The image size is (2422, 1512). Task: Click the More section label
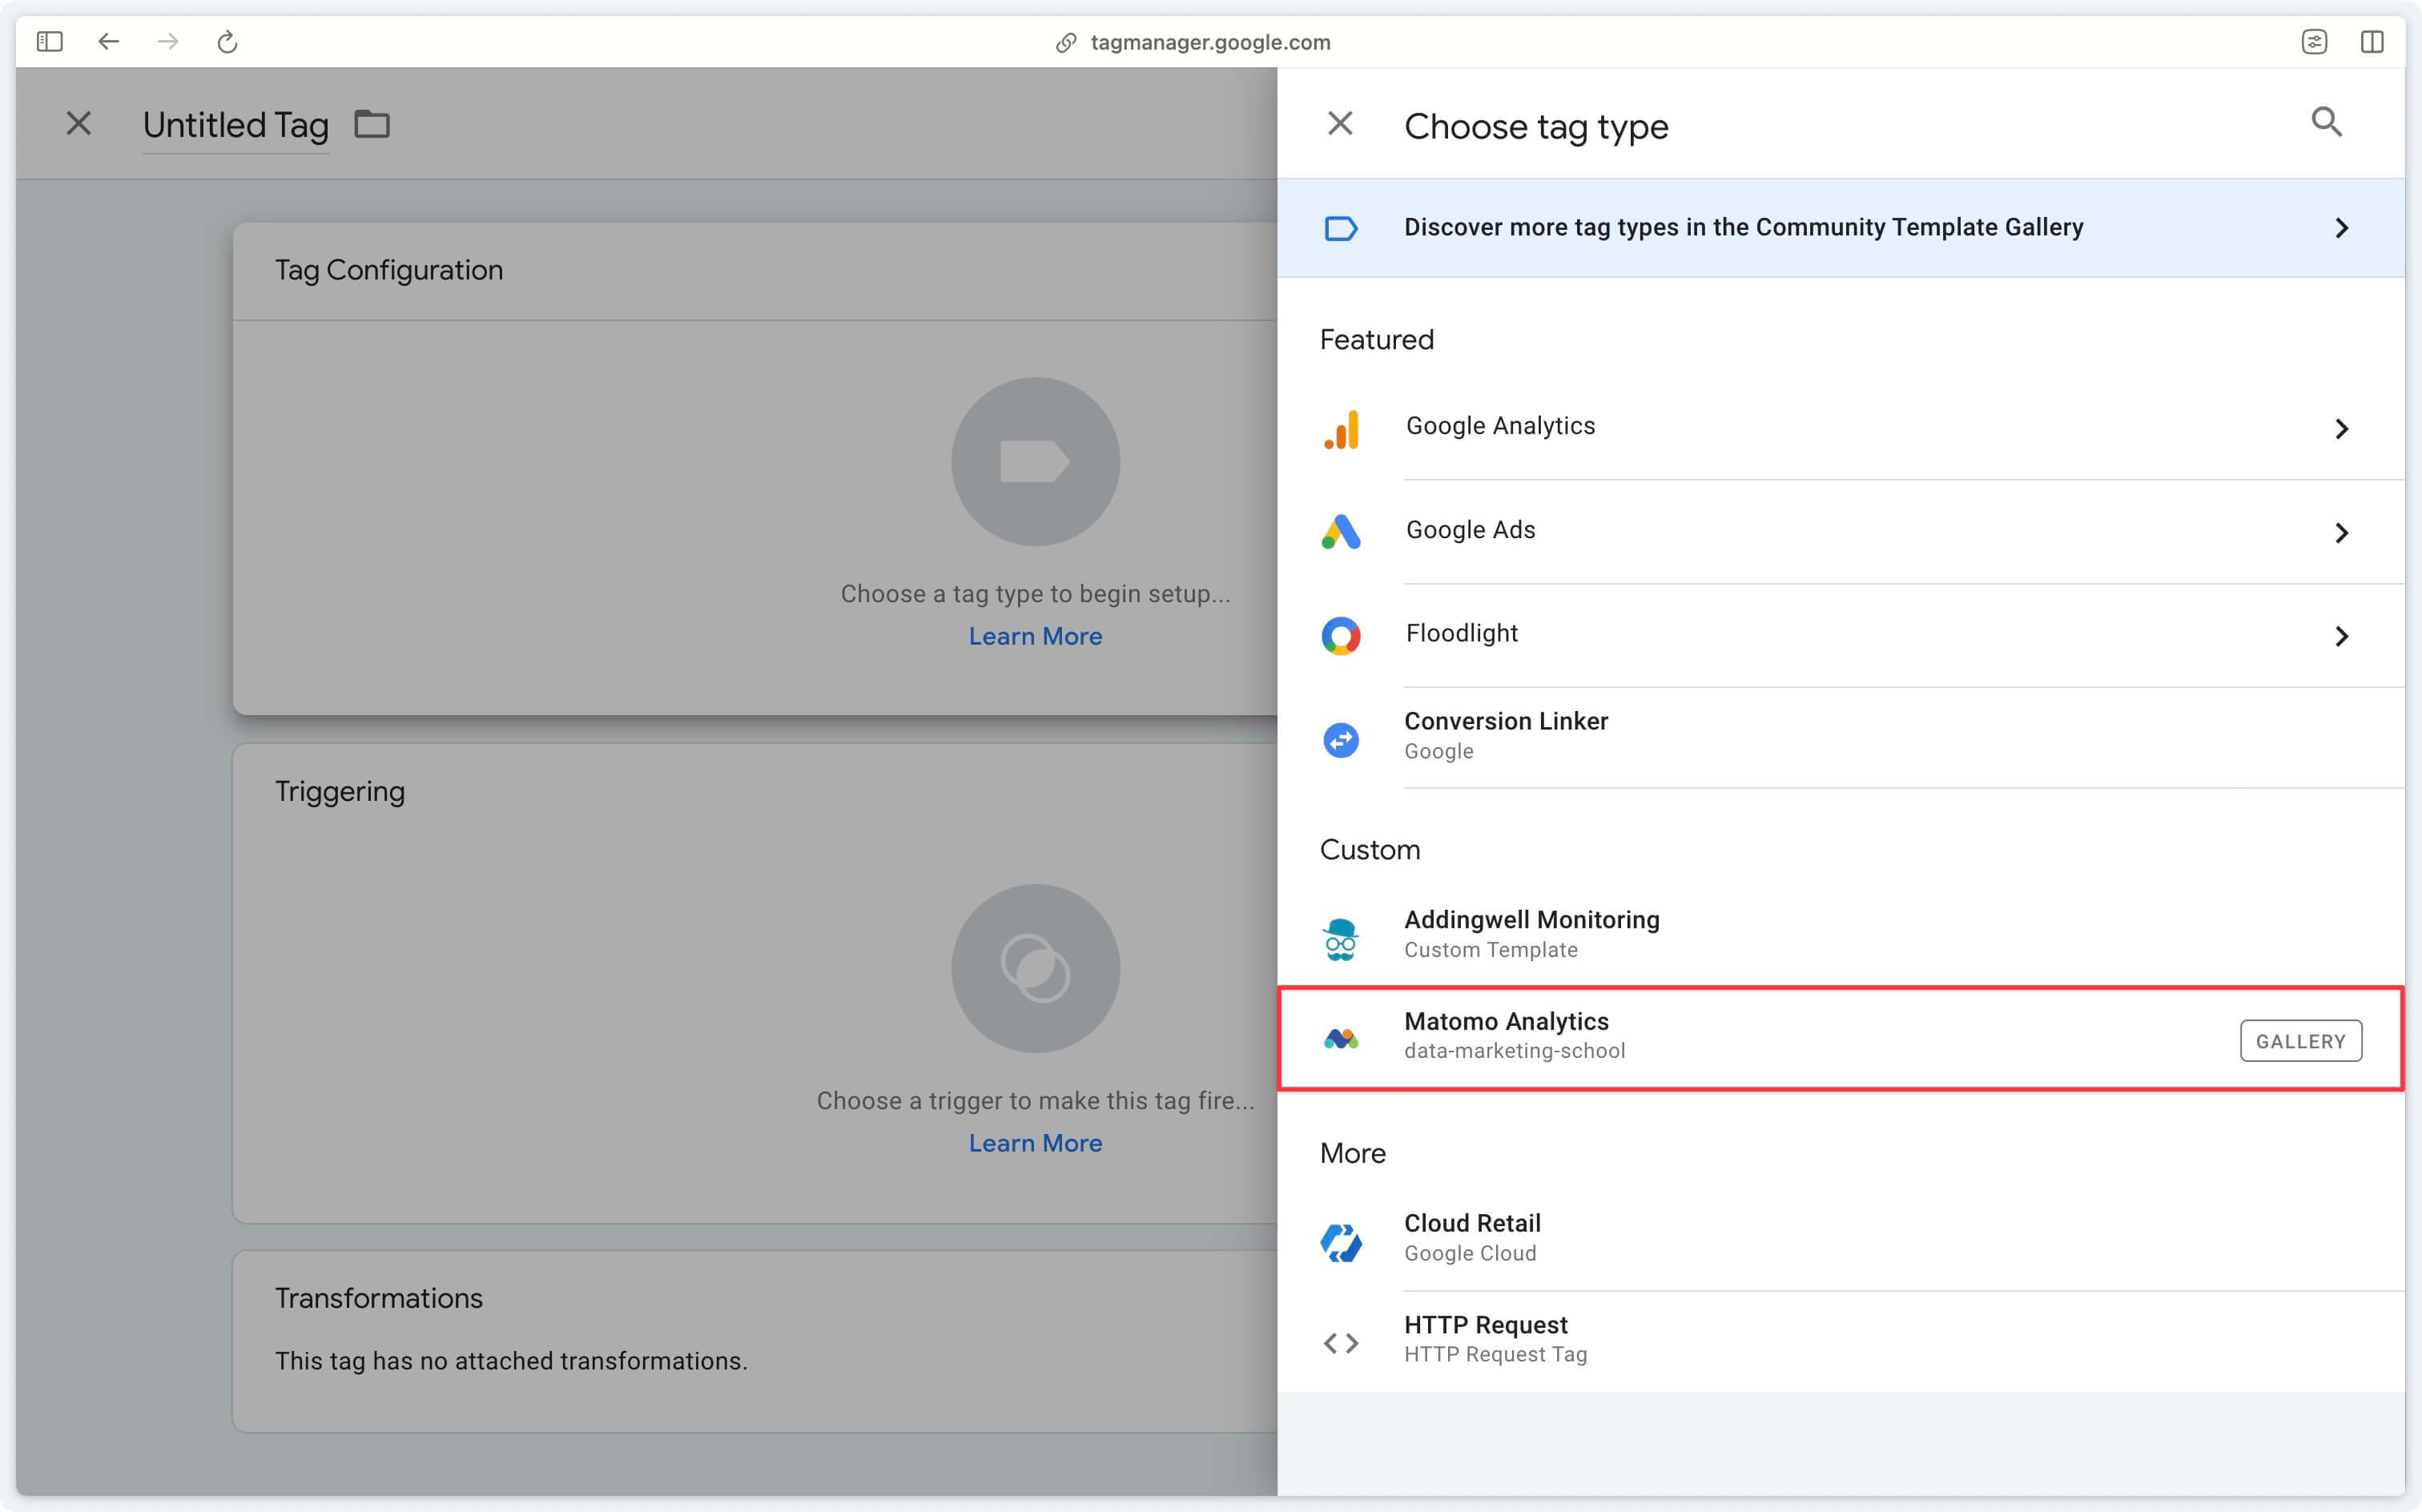click(1352, 1153)
